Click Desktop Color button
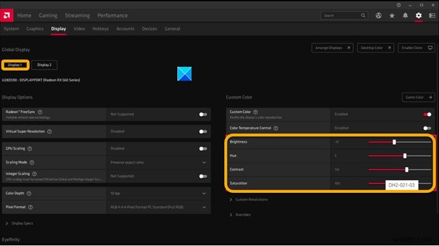 [376, 48]
